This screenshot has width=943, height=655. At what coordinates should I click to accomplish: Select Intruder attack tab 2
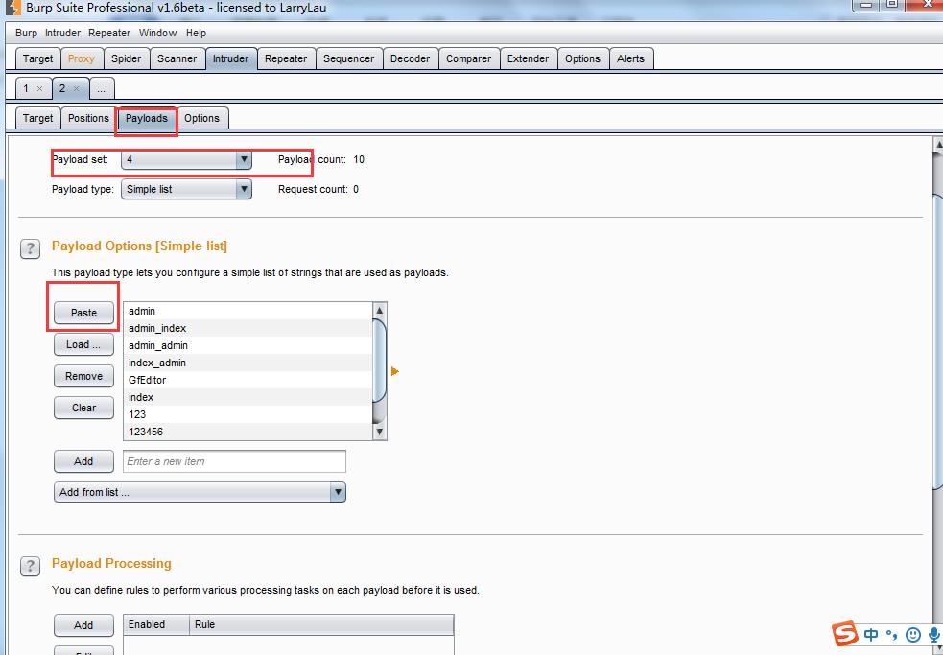click(62, 88)
